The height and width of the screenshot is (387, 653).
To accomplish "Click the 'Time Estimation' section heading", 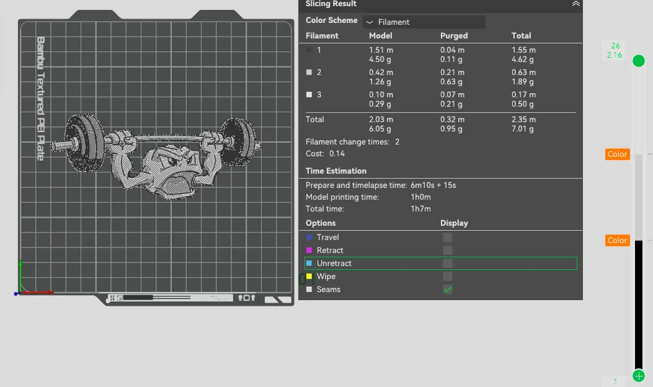I will (x=336, y=171).
